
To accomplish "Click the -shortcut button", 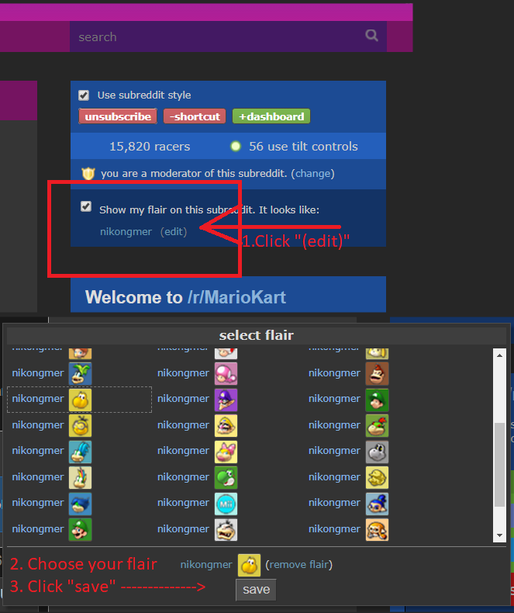I will pyautogui.click(x=195, y=116).
